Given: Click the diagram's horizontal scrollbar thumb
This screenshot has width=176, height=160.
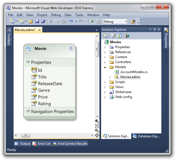Looking at the screenshot, I should tap(25, 135).
